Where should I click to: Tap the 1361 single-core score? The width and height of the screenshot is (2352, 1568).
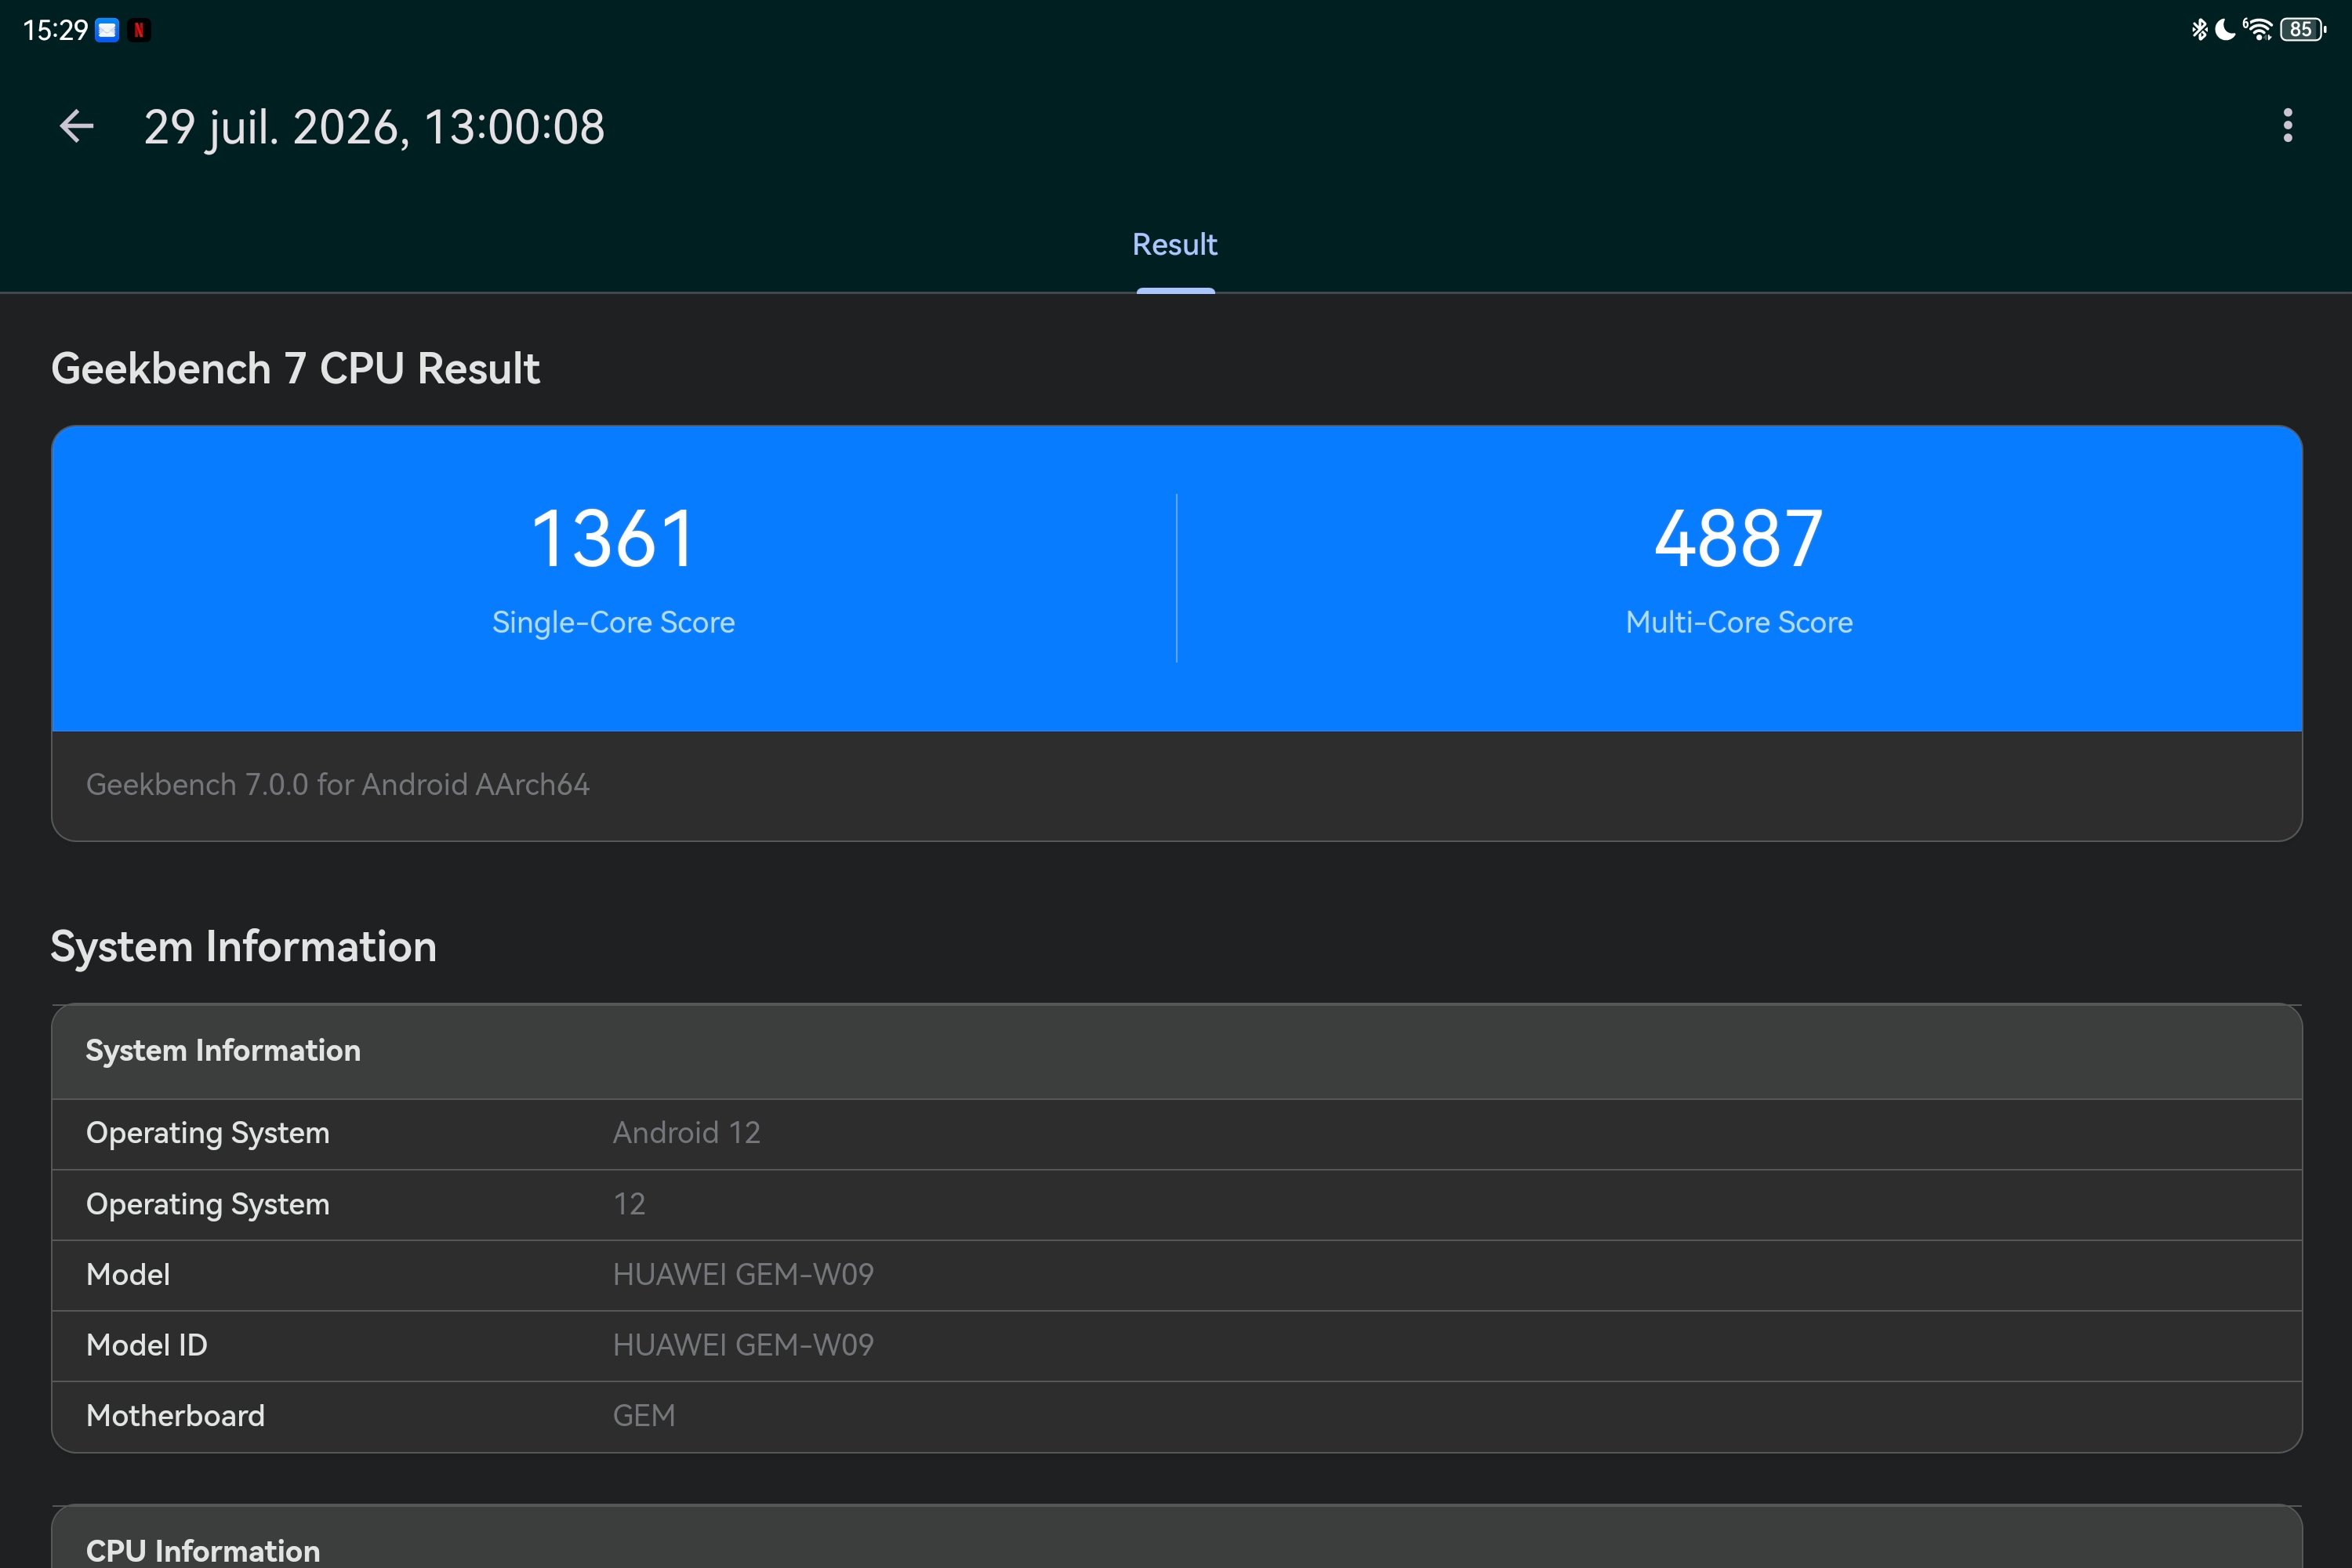click(613, 539)
